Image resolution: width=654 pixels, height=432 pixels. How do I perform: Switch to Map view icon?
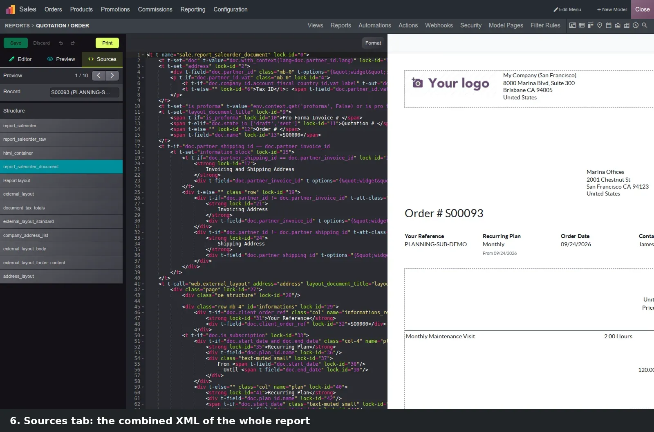600,25
